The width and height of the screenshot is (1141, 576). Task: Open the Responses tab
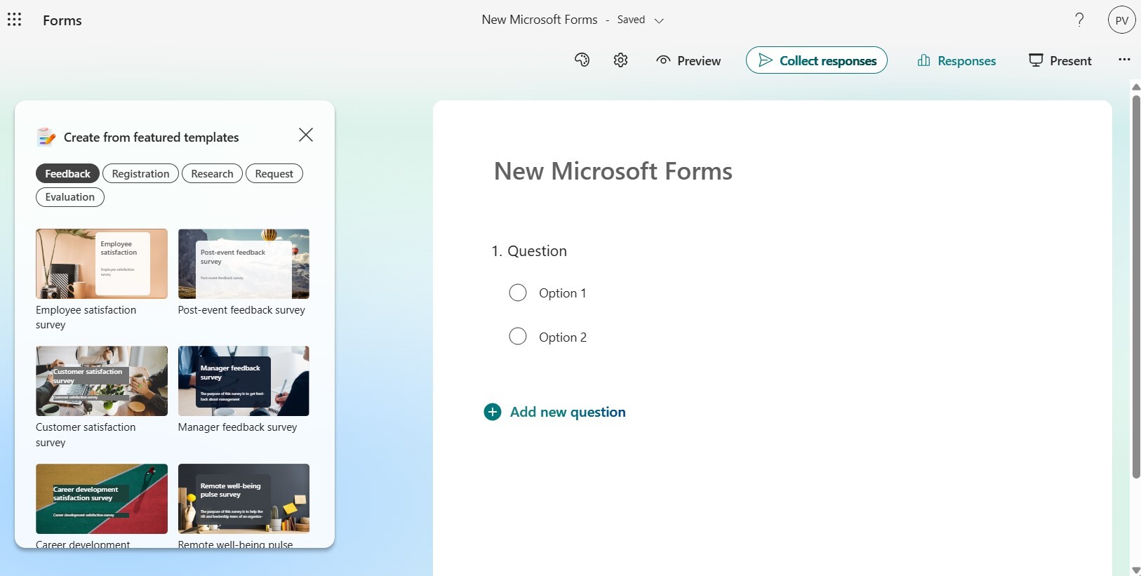[956, 61]
